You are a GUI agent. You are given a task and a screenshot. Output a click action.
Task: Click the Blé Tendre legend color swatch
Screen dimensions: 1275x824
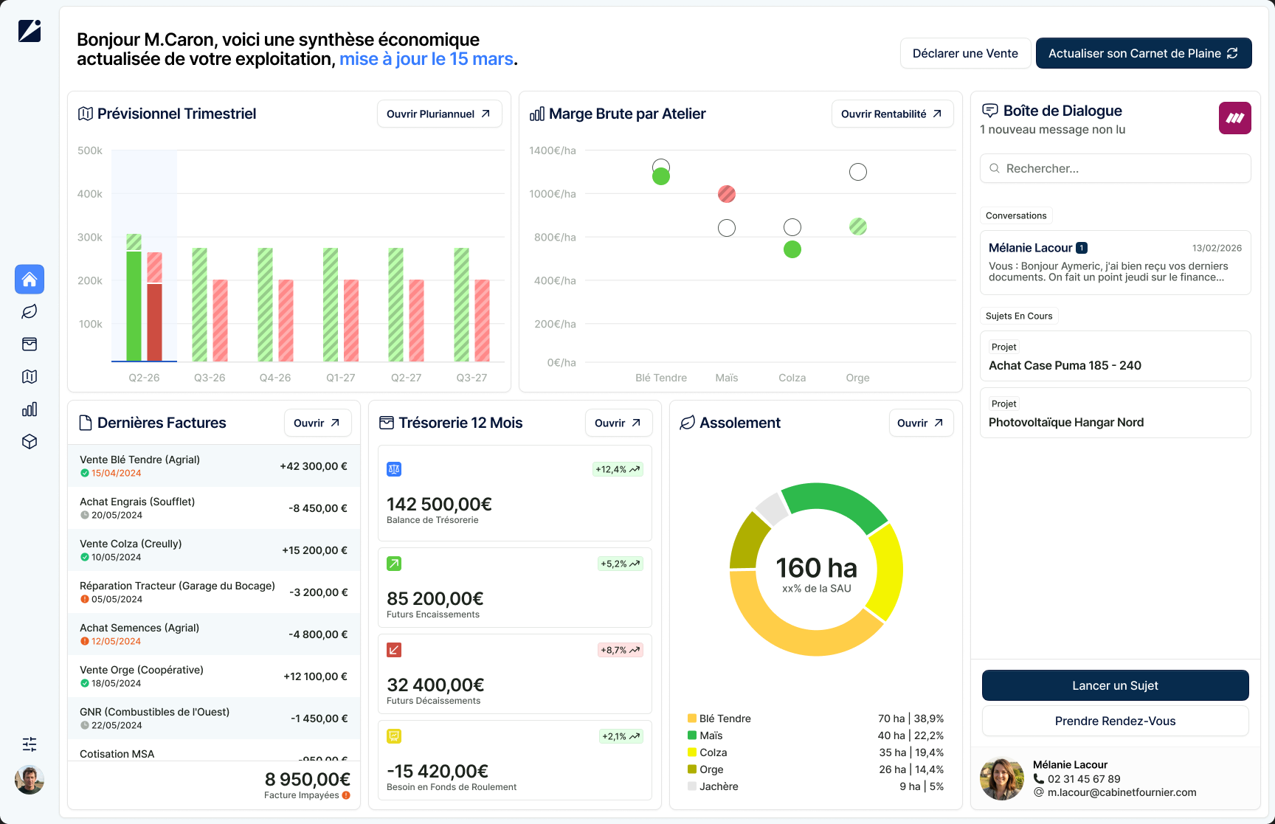pos(692,719)
